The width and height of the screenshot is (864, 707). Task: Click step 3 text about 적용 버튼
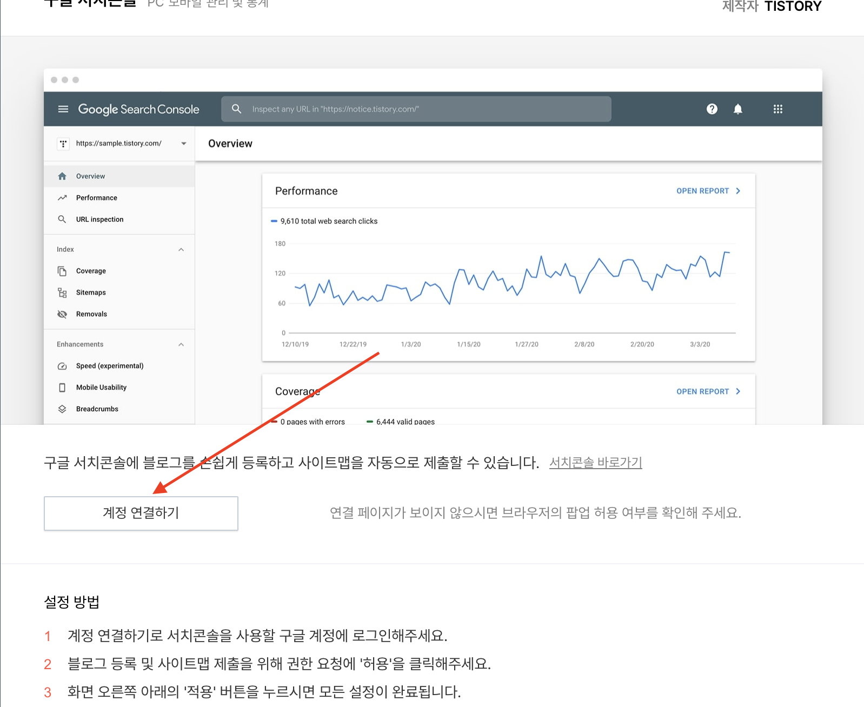(264, 692)
